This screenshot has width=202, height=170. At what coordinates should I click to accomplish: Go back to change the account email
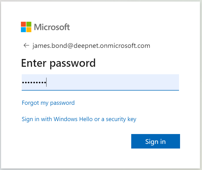pyautogui.click(x=26, y=46)
